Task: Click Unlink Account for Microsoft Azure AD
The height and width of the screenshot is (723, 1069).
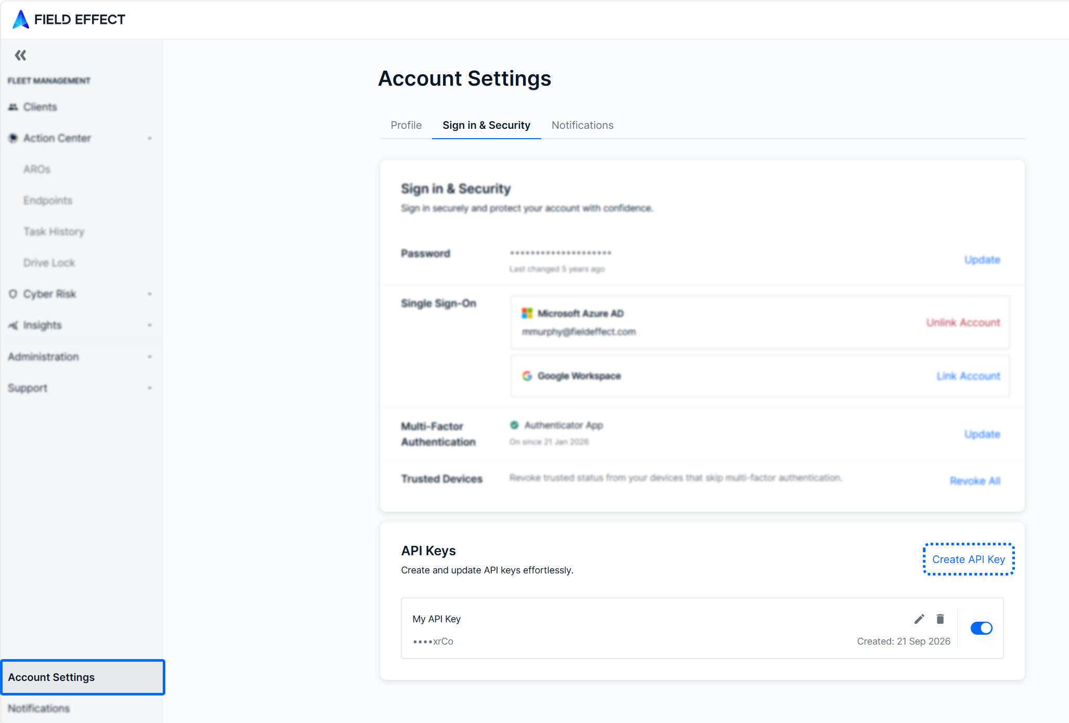Action: coord(963,323)
